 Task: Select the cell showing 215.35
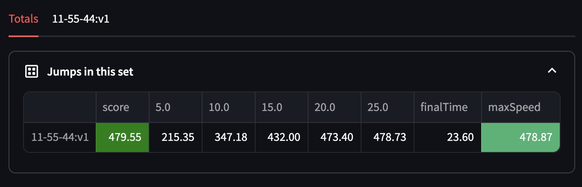coord(175,137)
